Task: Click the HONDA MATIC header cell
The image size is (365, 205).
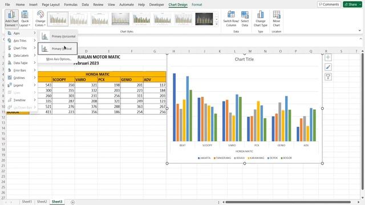Action: (x=98, y=74)
